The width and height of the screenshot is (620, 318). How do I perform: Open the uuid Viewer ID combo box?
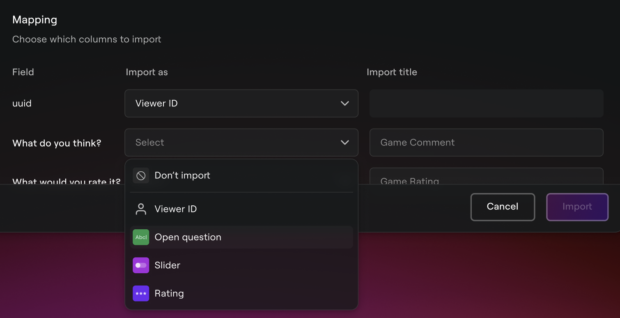pyautogui.click(x=241, y=104)
